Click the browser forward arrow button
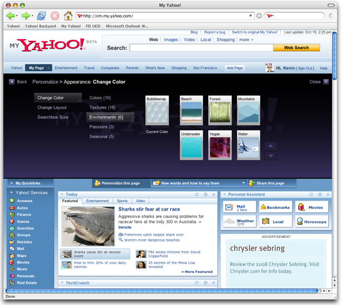This screenshot has width=342, height=305. 26,16
